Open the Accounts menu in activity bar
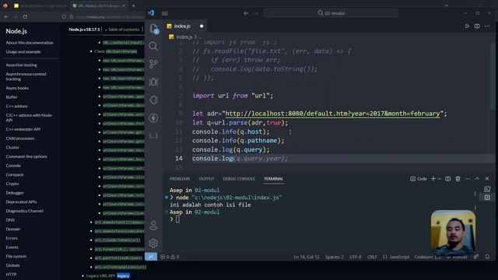498x280 pixels. tap(153, 225)
